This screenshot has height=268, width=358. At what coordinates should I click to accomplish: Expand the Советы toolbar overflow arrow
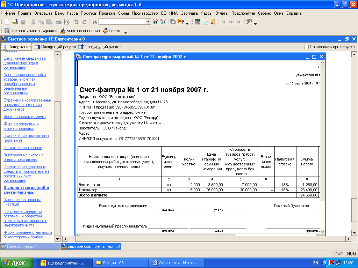126,33
